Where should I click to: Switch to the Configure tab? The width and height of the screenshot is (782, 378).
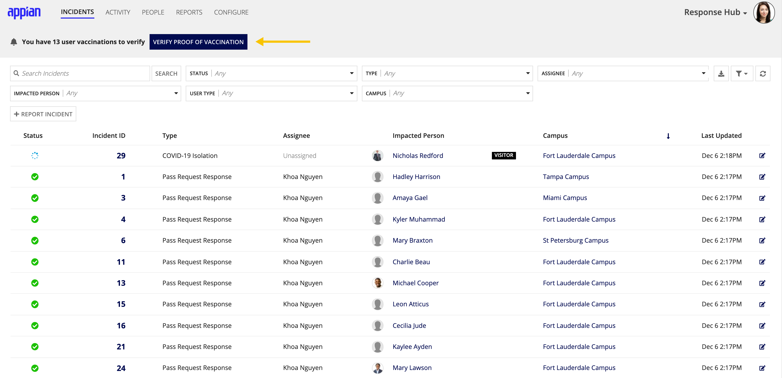pyautogui.click(x=231, y=13)
